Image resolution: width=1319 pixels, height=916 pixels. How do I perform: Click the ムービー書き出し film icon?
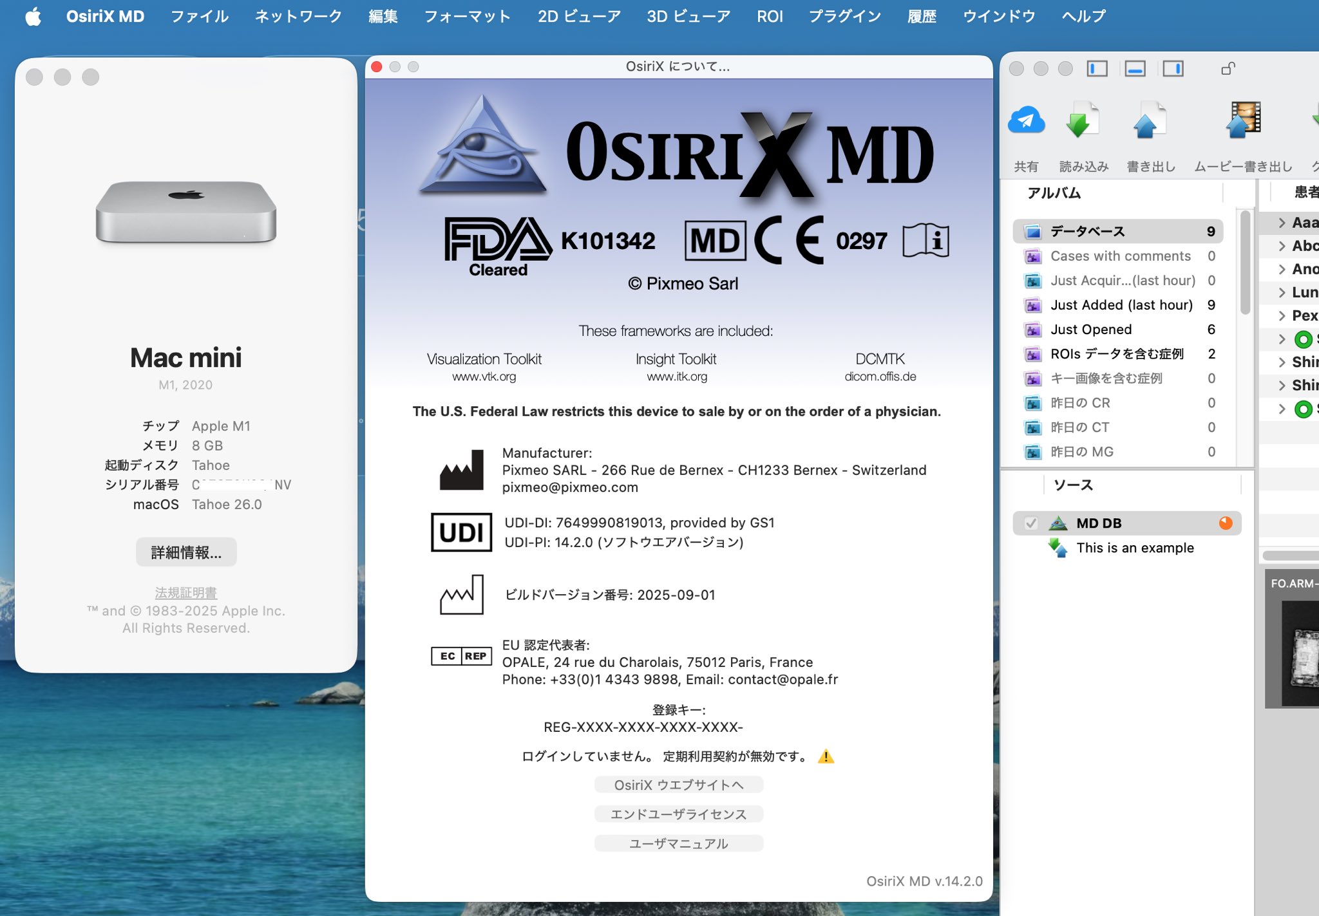(x=1243, y=120)
